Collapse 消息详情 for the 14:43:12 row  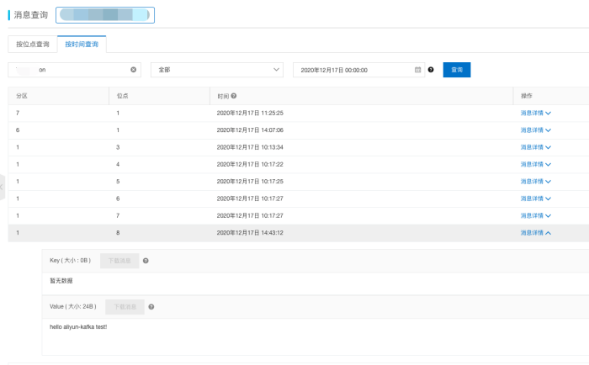coord(535,233)
